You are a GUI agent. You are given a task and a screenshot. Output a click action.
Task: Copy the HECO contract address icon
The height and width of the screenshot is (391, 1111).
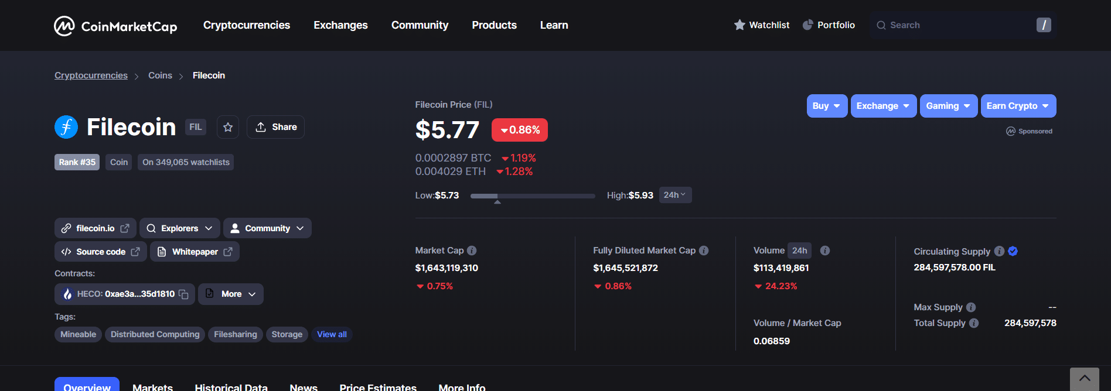click(183, 294)
